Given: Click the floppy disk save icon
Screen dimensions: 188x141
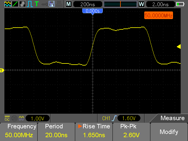Looking at the screenshot, I should [52, 4].
